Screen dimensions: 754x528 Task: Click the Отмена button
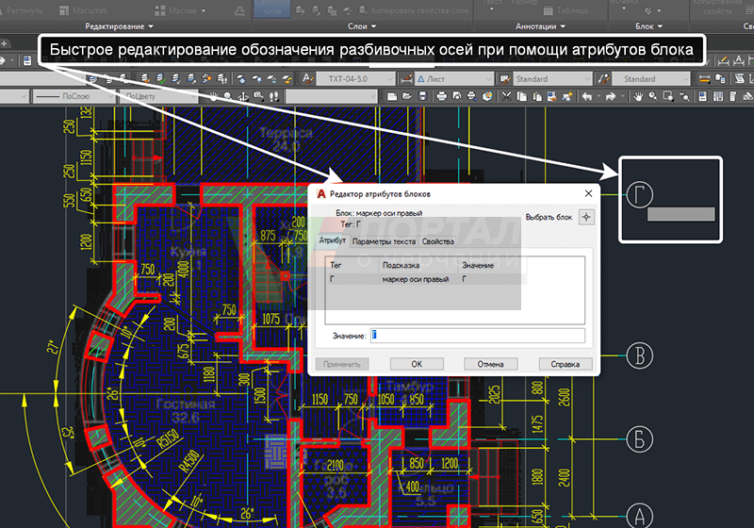pyautogui.click(x=490, y=364)
